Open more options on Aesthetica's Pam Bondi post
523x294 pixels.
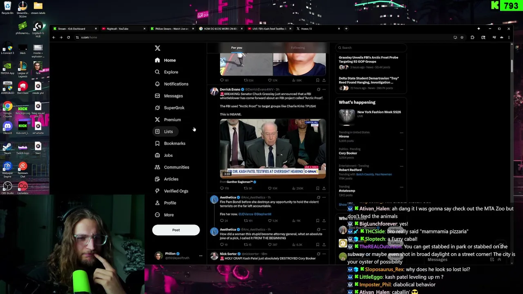324,197
